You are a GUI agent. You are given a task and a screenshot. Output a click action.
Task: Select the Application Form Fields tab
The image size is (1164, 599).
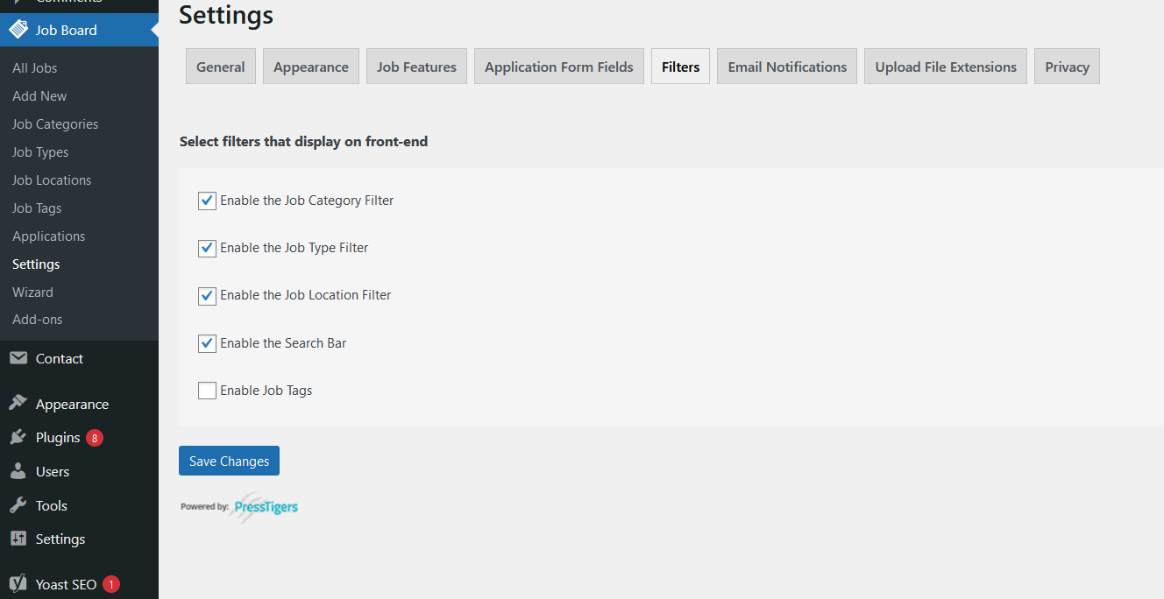click(558, 67)
